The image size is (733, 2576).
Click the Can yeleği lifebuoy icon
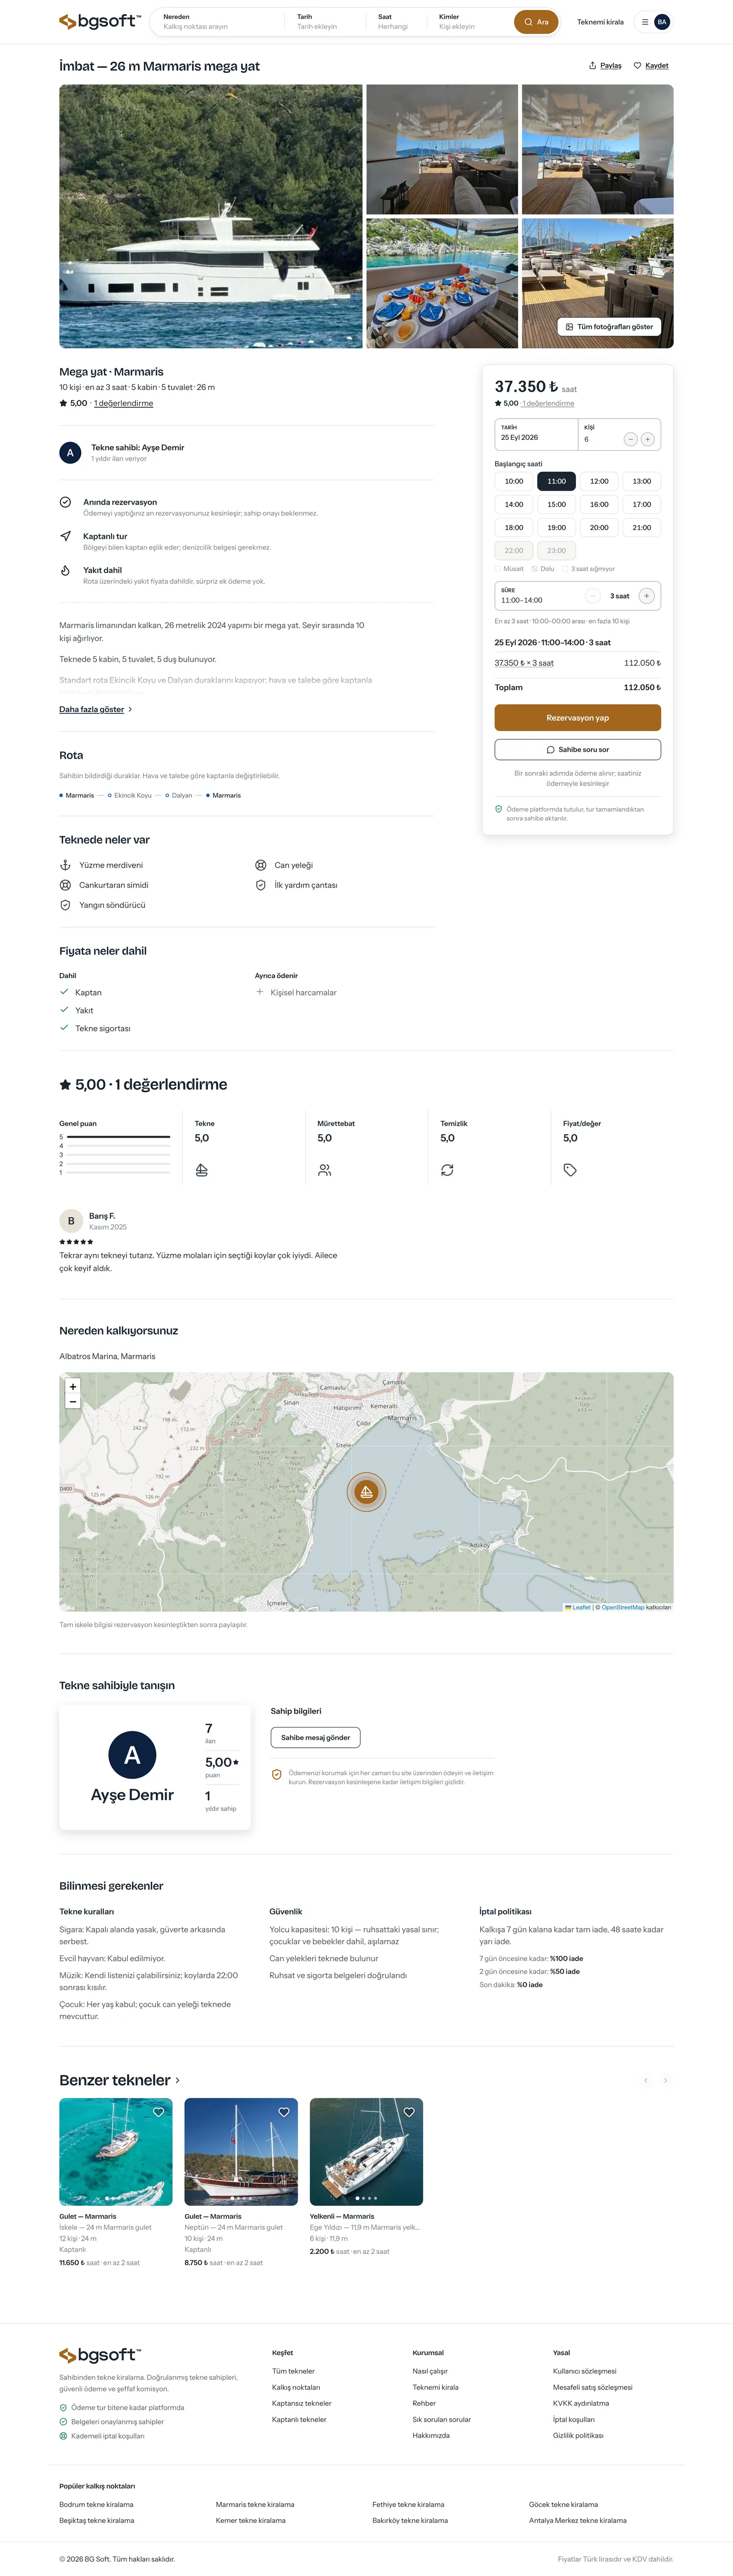(261, 865)
